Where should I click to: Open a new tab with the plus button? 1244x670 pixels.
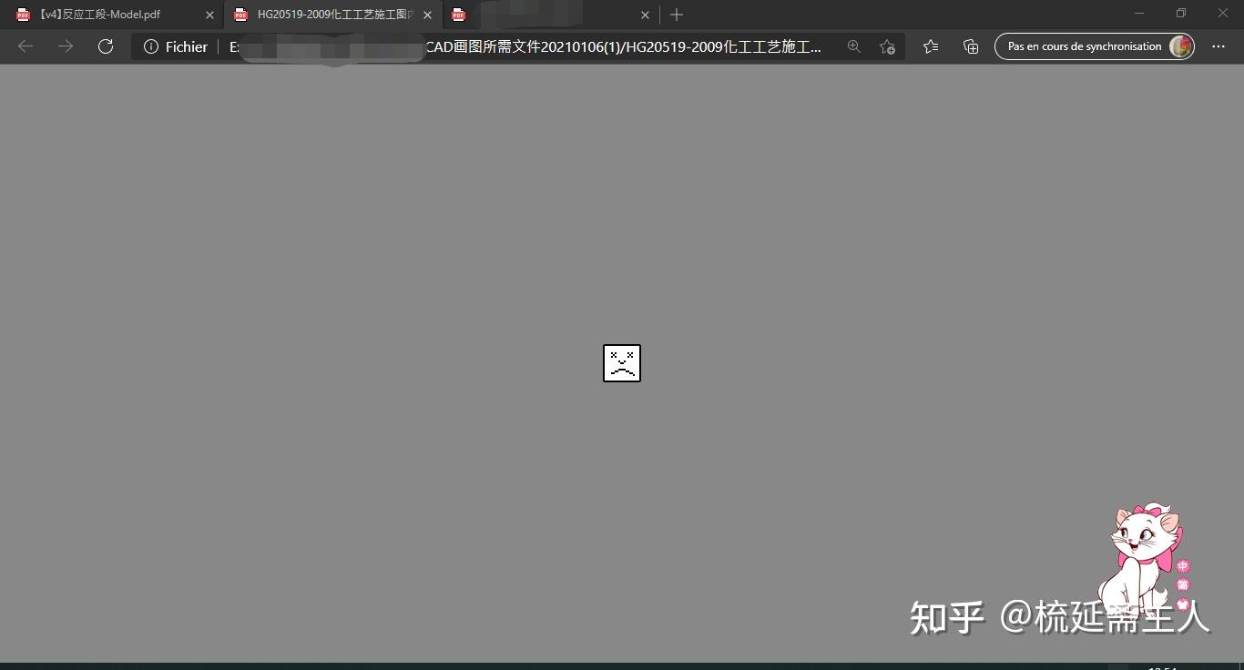coord(676,15)
